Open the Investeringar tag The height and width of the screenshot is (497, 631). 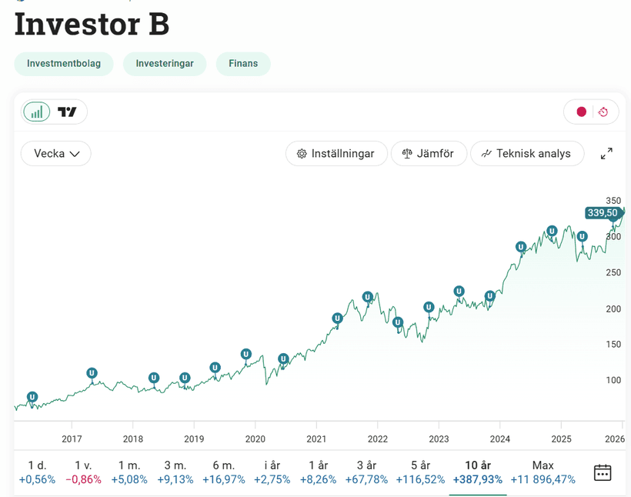165,63
